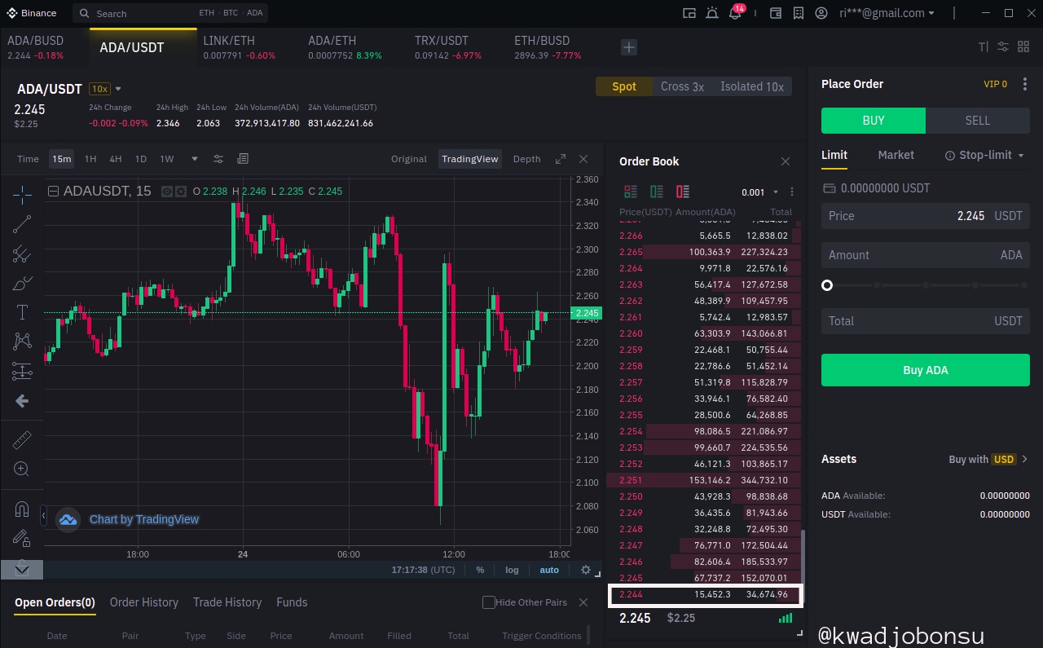Click the back arrow in chart toolbar
This screenshot has height=648, width=1043.
click(x=22, y=401)
